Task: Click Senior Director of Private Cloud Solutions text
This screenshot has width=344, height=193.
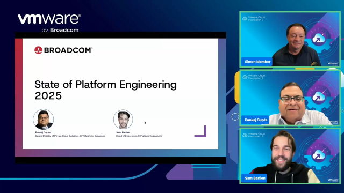Action: [x=70, y=136]
